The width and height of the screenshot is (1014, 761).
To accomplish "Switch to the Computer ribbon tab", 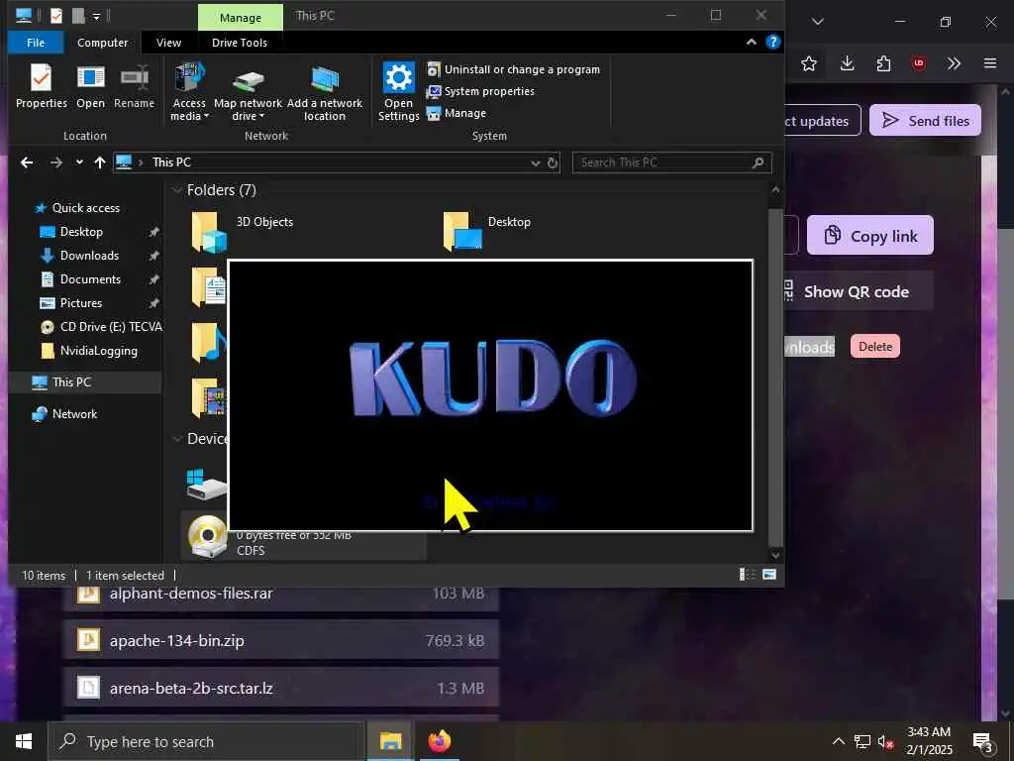I will (102, 43).
